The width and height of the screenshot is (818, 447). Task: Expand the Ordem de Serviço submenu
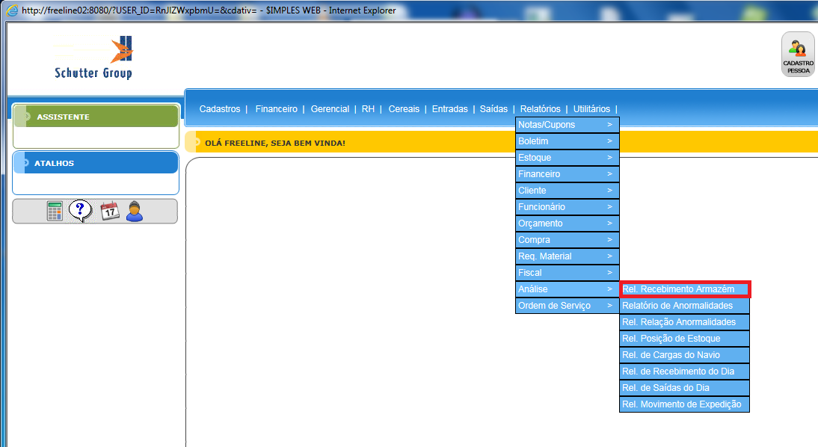567,306
